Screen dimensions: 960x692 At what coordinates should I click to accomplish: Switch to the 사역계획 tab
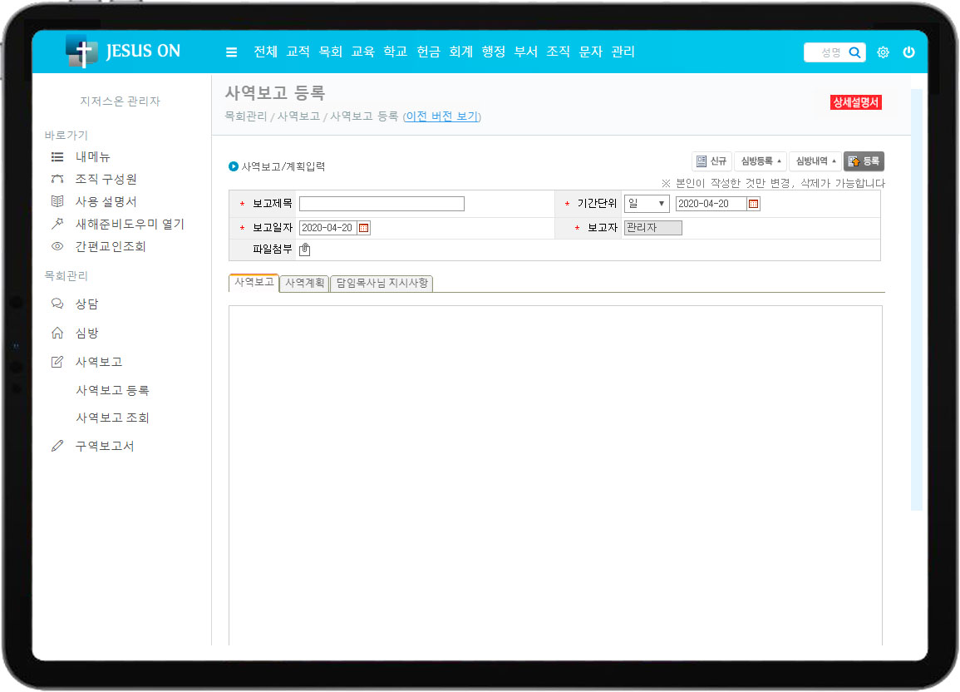coord(304,284)
